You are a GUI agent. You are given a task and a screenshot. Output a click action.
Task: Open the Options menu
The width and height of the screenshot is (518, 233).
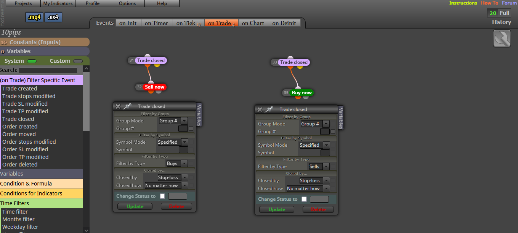[x=127, y=3]
